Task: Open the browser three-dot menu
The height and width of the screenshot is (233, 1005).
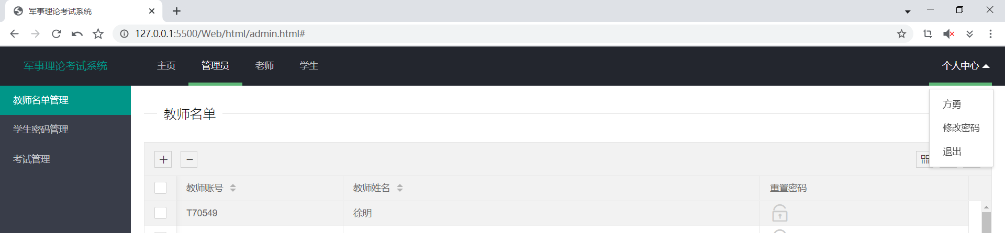Action: (990, 34)
